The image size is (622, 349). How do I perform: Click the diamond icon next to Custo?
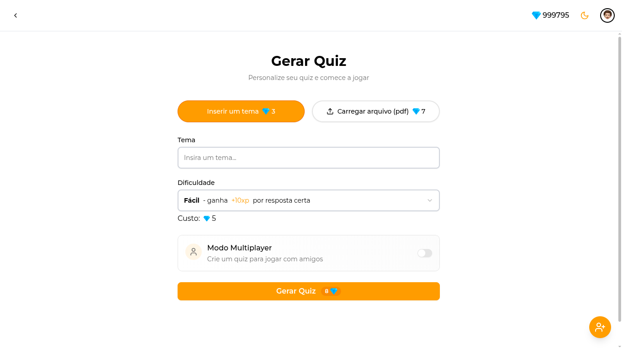[206, 218]
